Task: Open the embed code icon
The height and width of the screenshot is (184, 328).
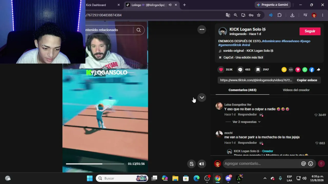Action: [x=291, y=70]
